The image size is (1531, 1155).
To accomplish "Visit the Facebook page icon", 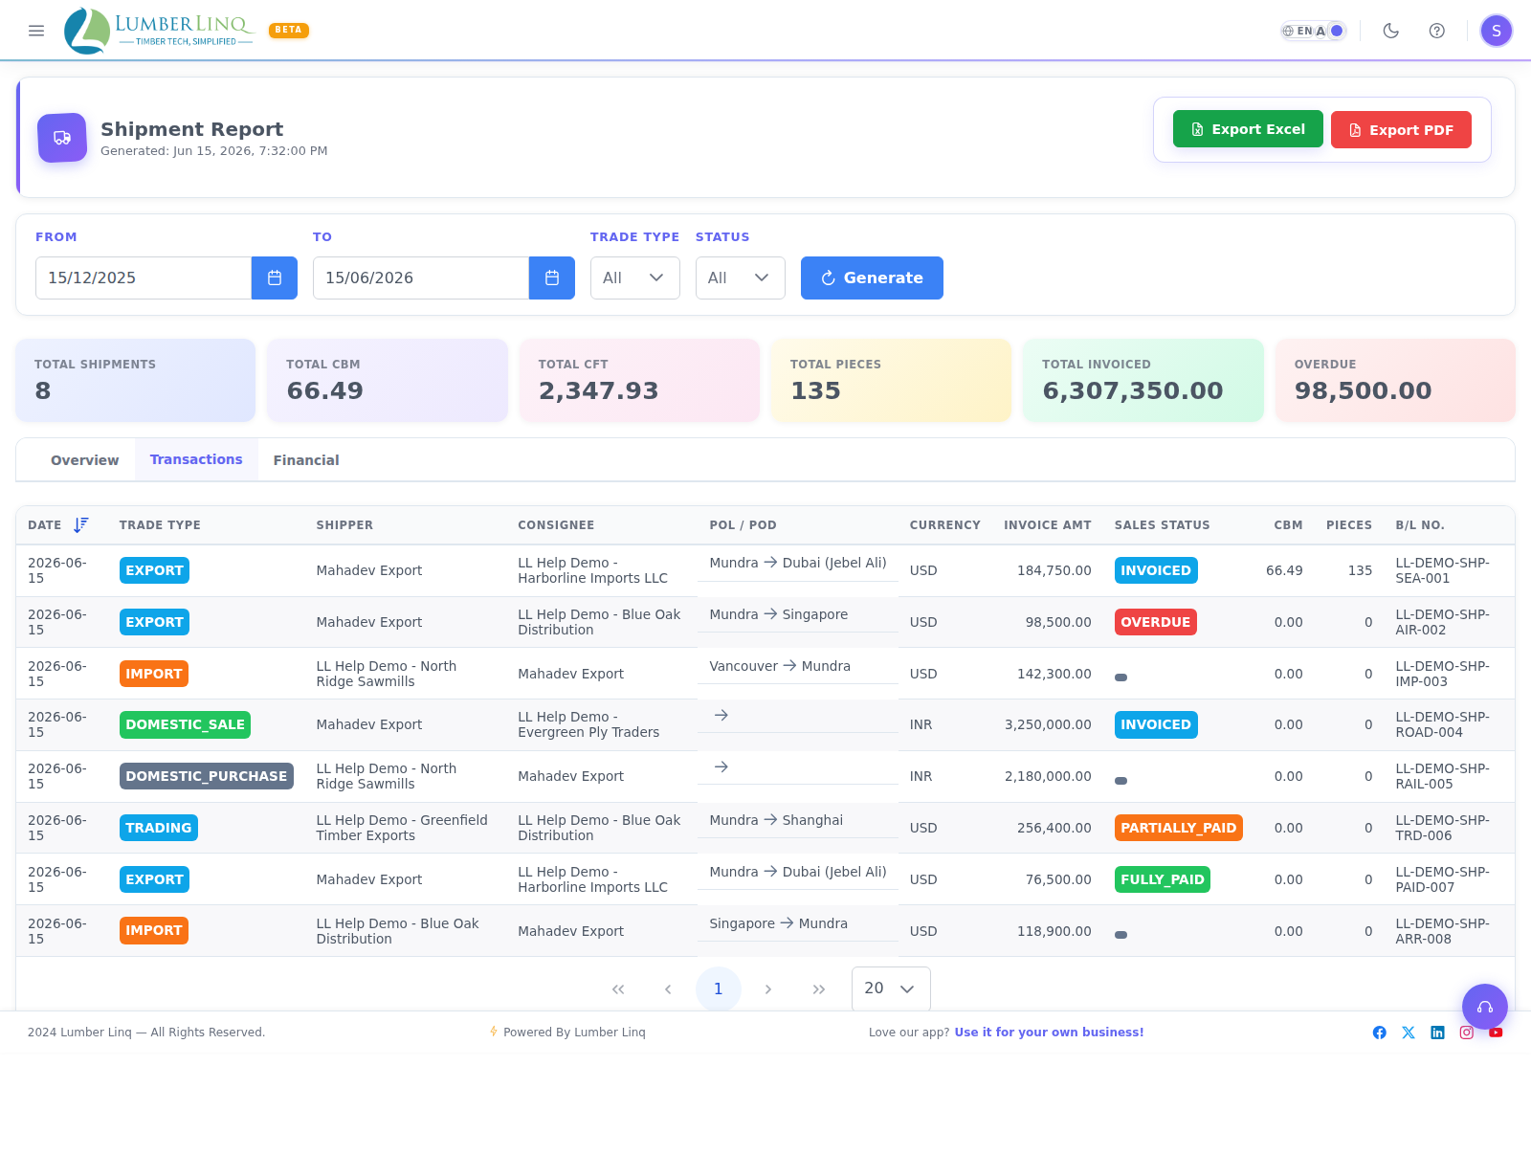I will [1380, 1033].
